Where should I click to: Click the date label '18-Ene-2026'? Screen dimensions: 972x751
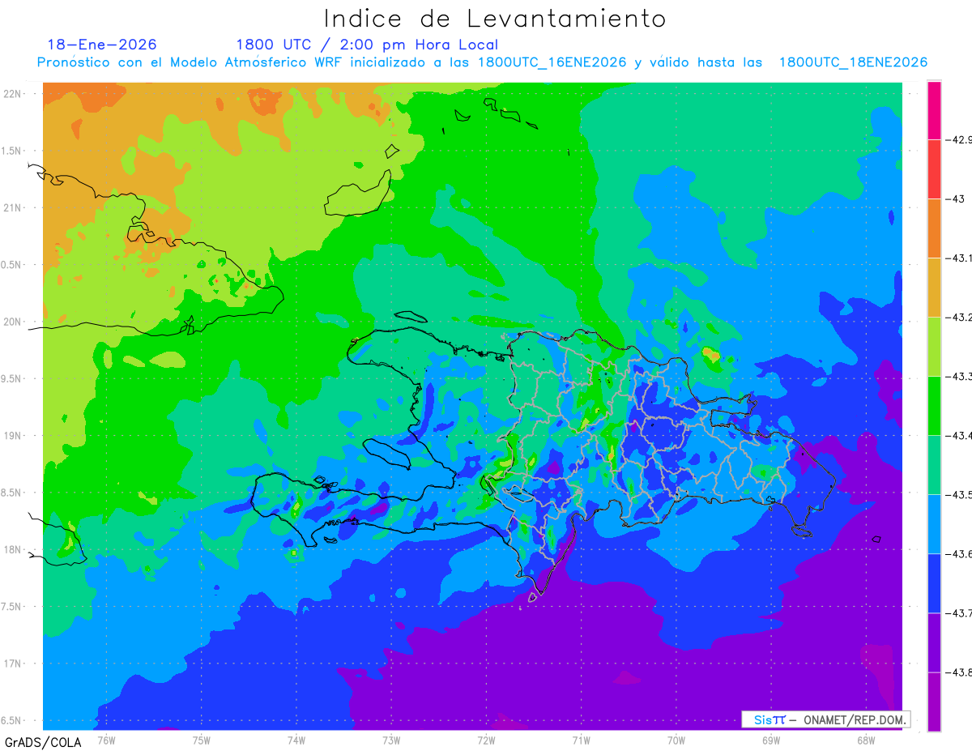click(x=102, y=45)
